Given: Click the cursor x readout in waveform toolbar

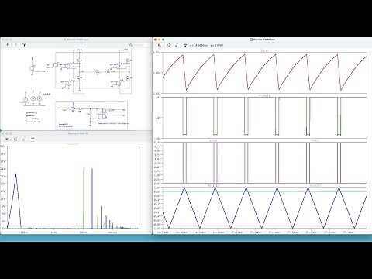Looking at the screenshot, I should 198,45.
